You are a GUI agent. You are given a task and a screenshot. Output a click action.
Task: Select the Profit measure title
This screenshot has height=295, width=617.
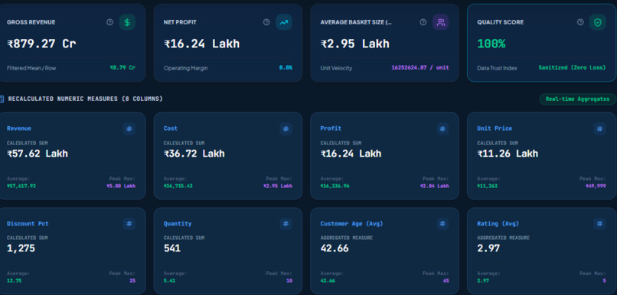point(331,128)
